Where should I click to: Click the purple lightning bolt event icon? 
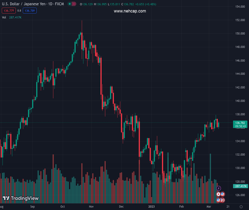pyautogui.click(x=219, y=189)
